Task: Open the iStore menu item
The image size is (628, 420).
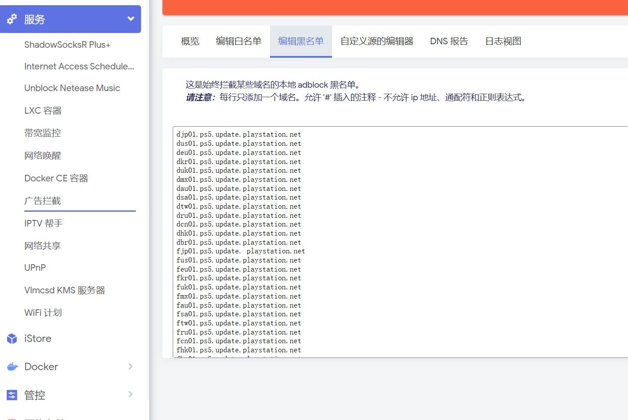Action: [38, 338]
